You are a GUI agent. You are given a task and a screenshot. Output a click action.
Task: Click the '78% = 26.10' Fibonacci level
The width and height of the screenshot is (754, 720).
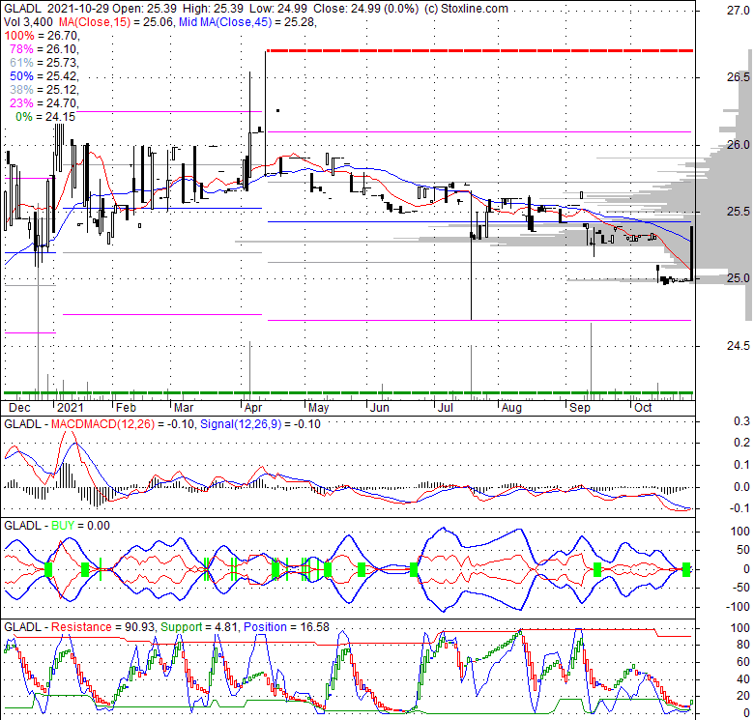click(x=43, y=49)
